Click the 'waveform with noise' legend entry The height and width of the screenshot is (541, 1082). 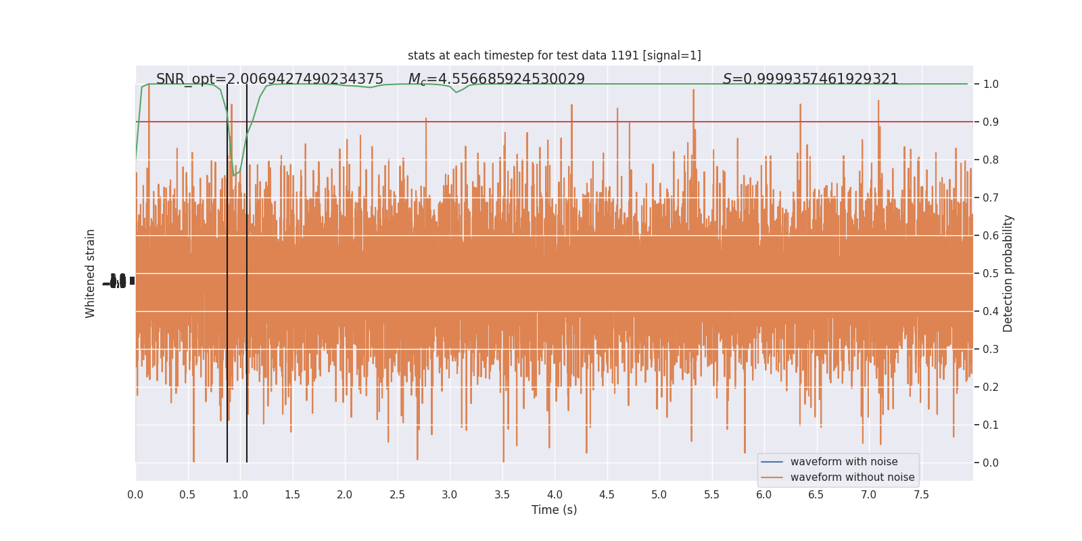844,462
